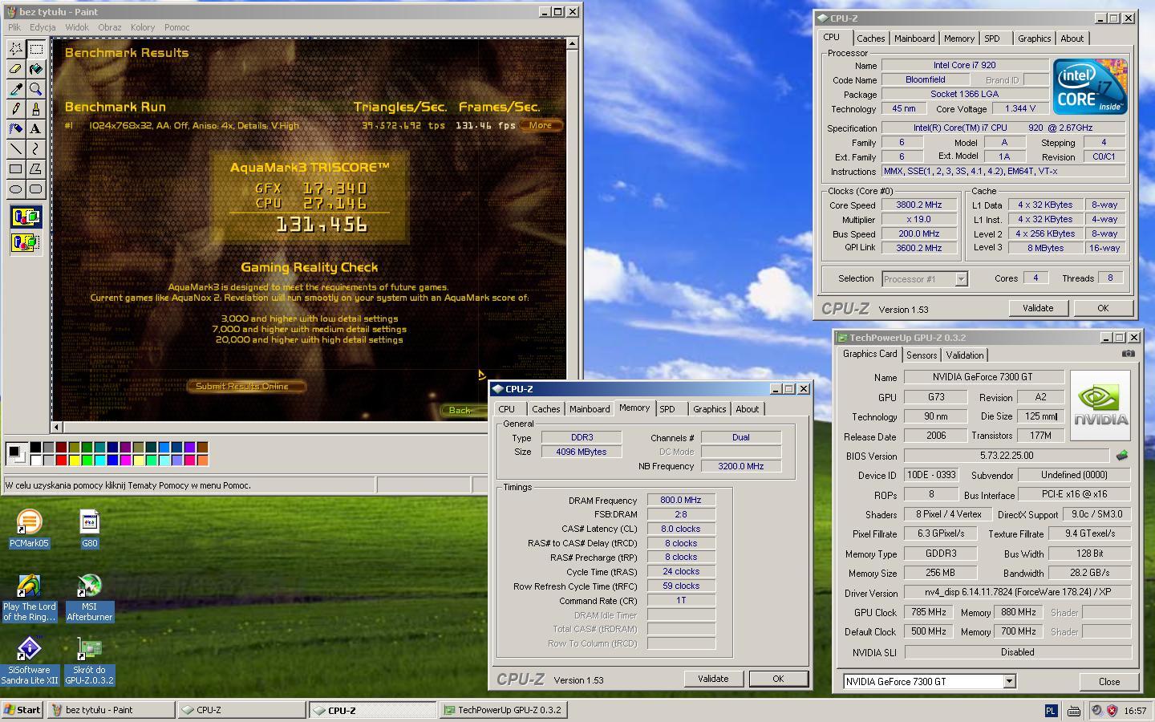Click Validate in the memory CPU-Z window
This screenshot has height=722, width=1155.
coord(713,679)
